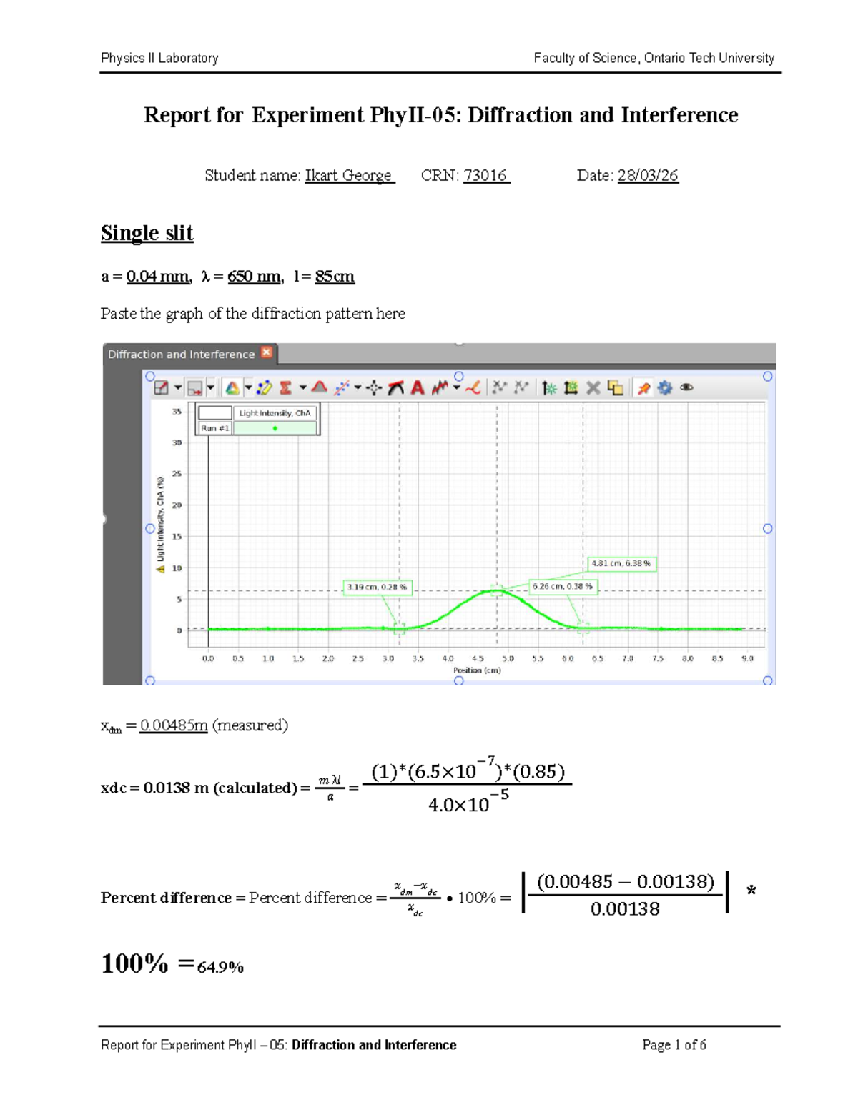
Task: Click the colorful run selector triangle icon
Action: point(232,388)
